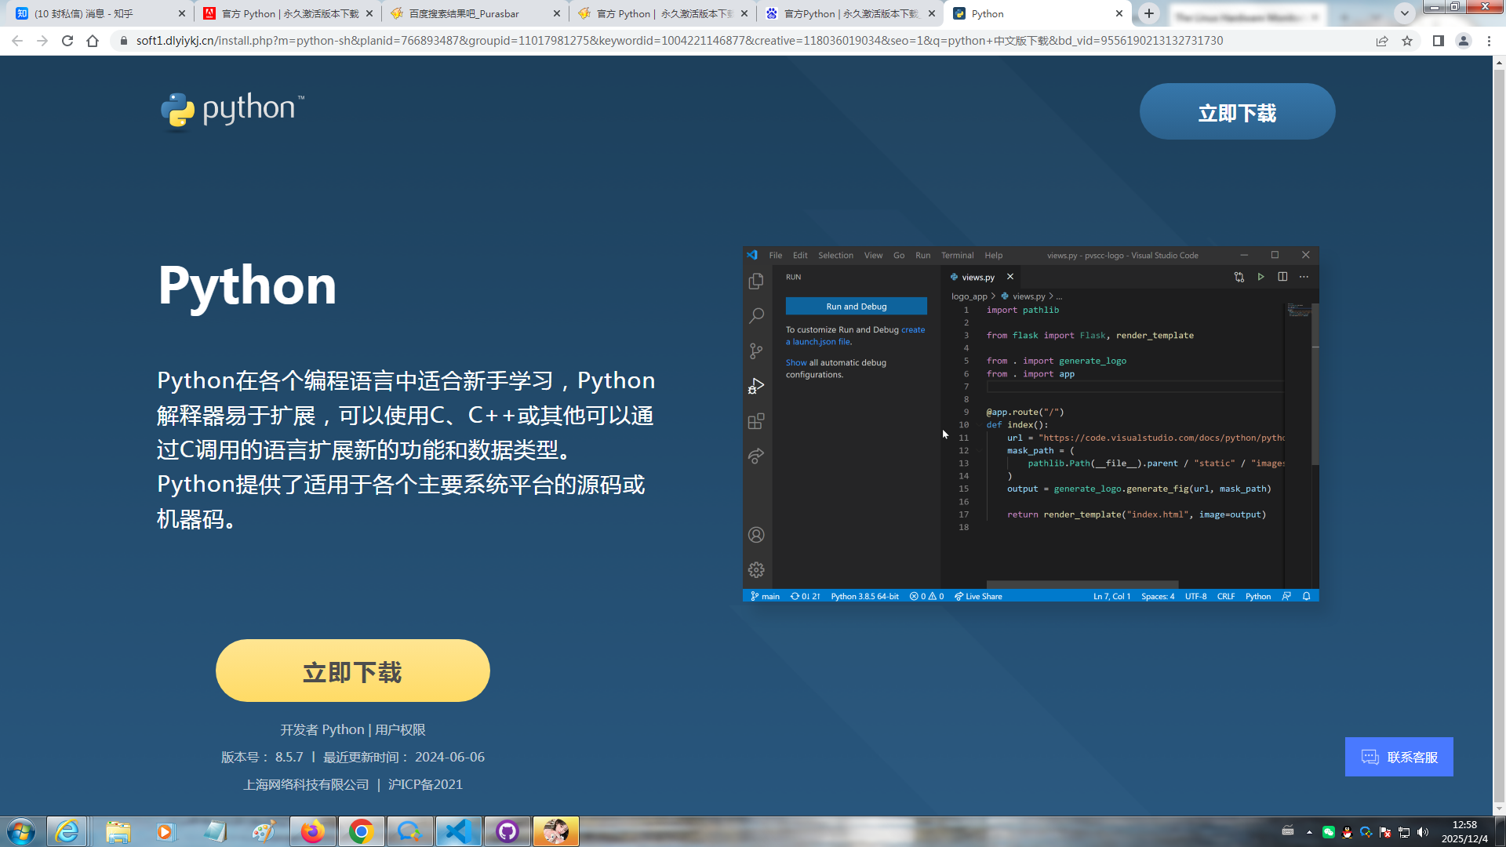Show hidden system tray icons arrow

click(1309, 832)
